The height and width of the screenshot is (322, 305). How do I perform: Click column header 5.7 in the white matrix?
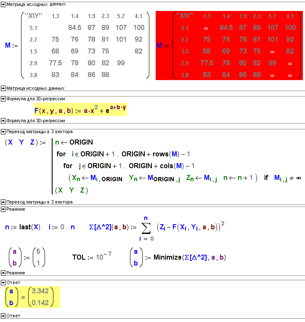[x=121, y=16]
